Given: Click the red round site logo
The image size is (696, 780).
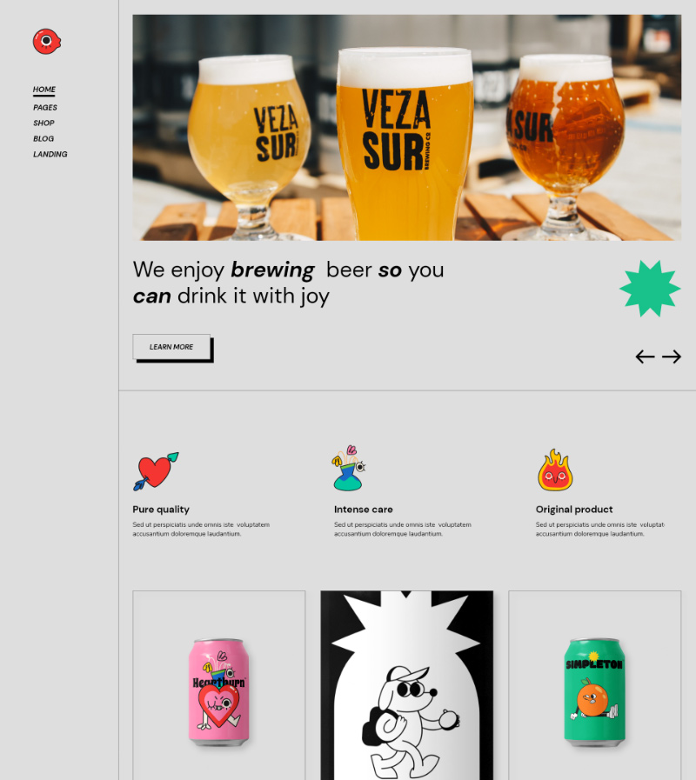Looking at the screenshot, I should coord(47,41).
